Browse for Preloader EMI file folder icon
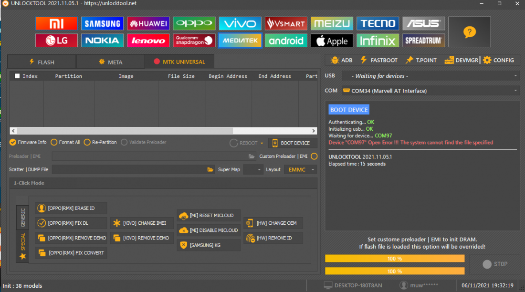Image resolution: width=525 pixels, height=292 pixels. (252, 156)
